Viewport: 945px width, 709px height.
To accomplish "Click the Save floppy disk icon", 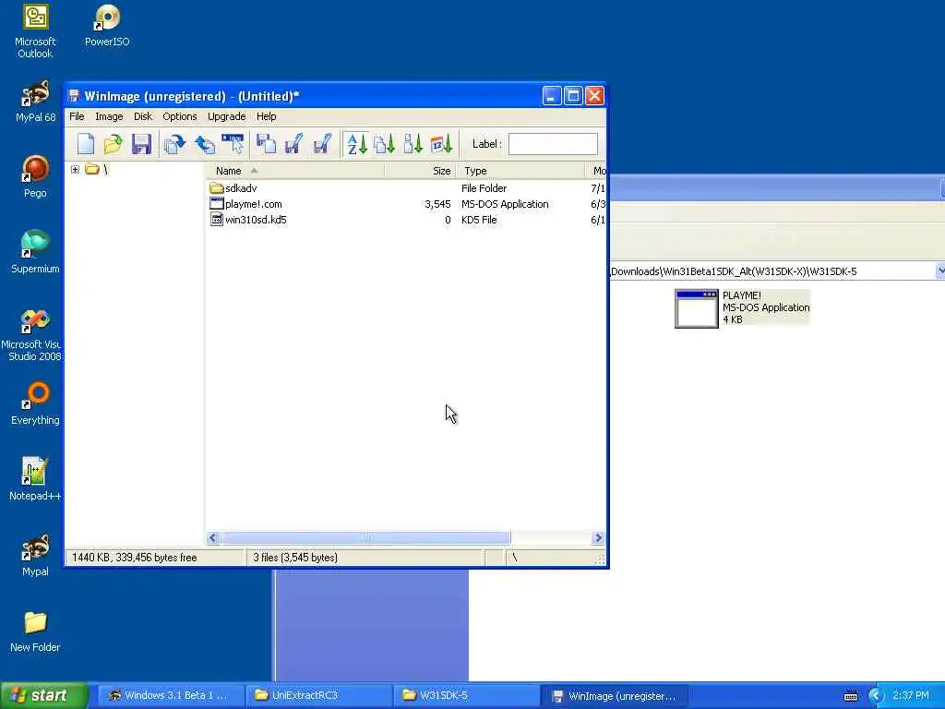I will [141, 144].
